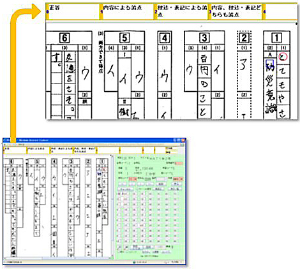Open the right red dropdown in green panel

178,179
